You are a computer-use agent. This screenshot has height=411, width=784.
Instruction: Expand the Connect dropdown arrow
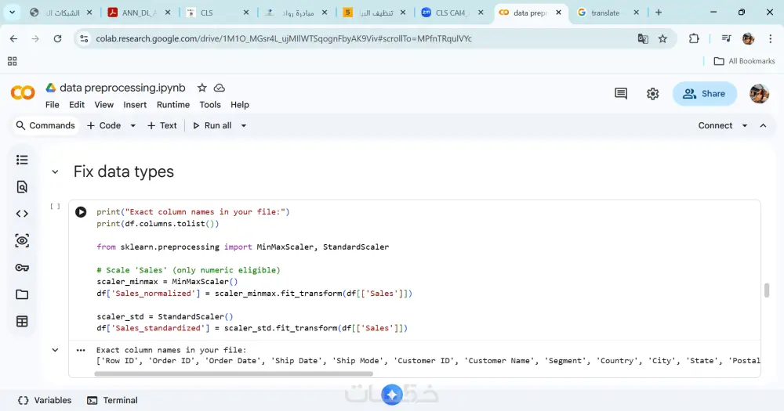[745, 126]
